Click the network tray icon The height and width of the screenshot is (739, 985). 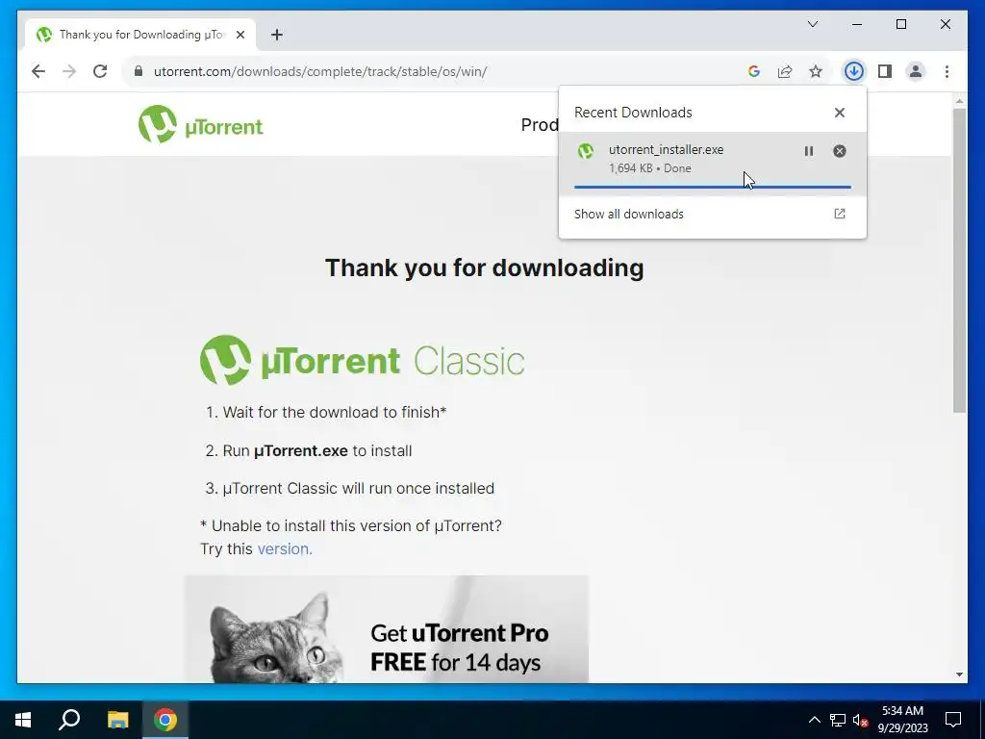838,720
